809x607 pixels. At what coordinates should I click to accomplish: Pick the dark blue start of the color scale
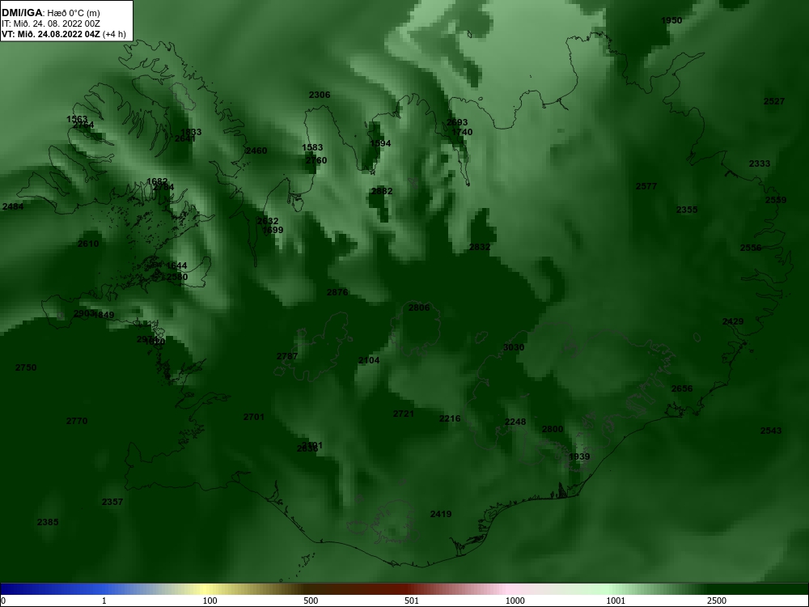(8, 589)
